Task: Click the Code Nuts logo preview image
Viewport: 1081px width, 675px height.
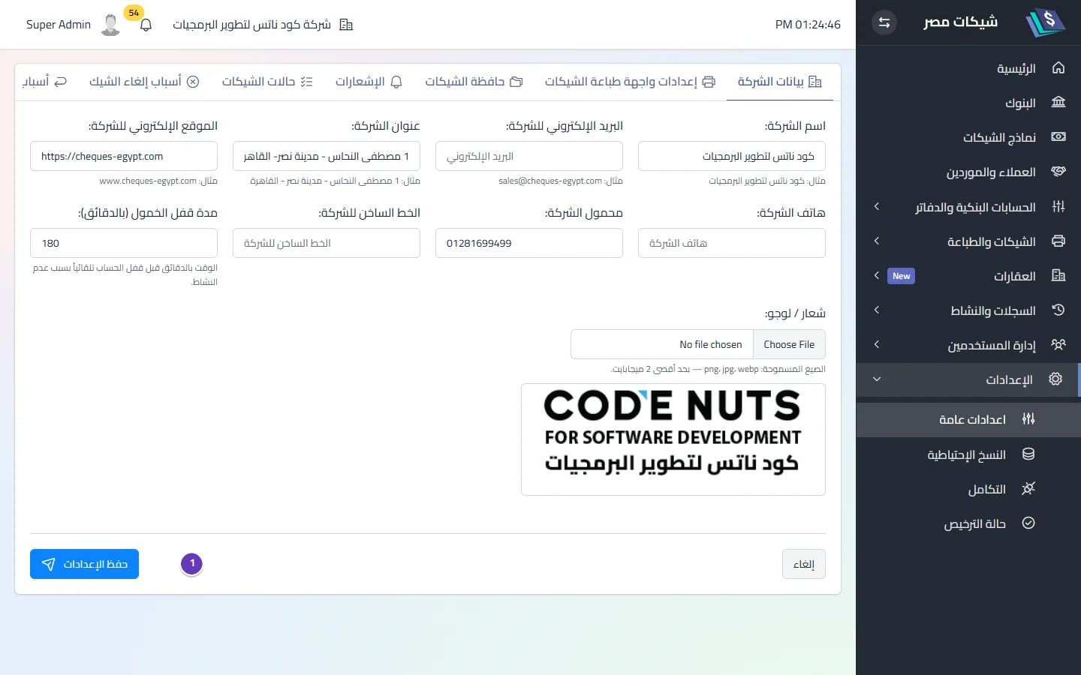Action: [x=673, y=439]
